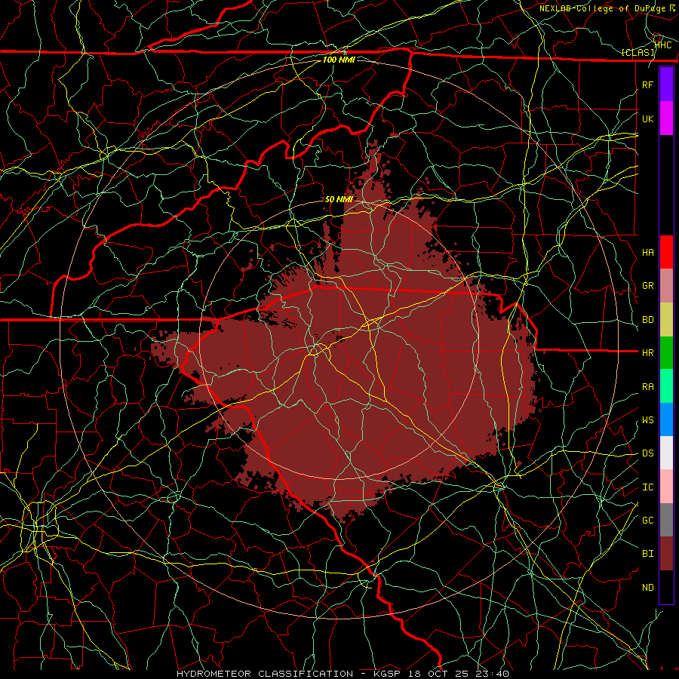Viewport: 679px width, 679px height.
Task: Click the RF purple legend swatch
Action: click(666, 84)
